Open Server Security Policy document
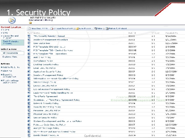 (45, 118)
